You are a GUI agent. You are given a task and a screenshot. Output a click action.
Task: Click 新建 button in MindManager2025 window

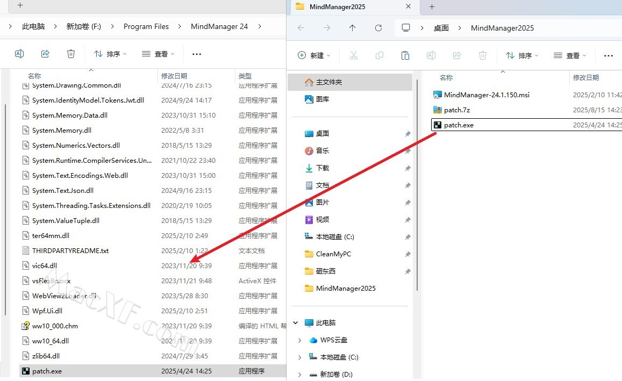(314, 55)
